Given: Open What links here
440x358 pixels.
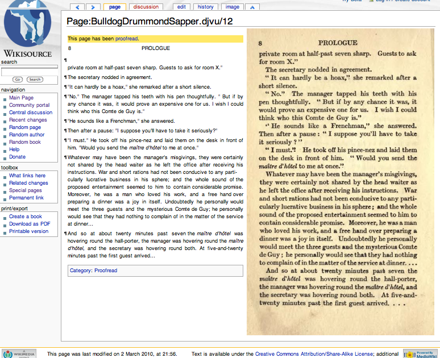Looking at the screenshot, I should point(27,176).
